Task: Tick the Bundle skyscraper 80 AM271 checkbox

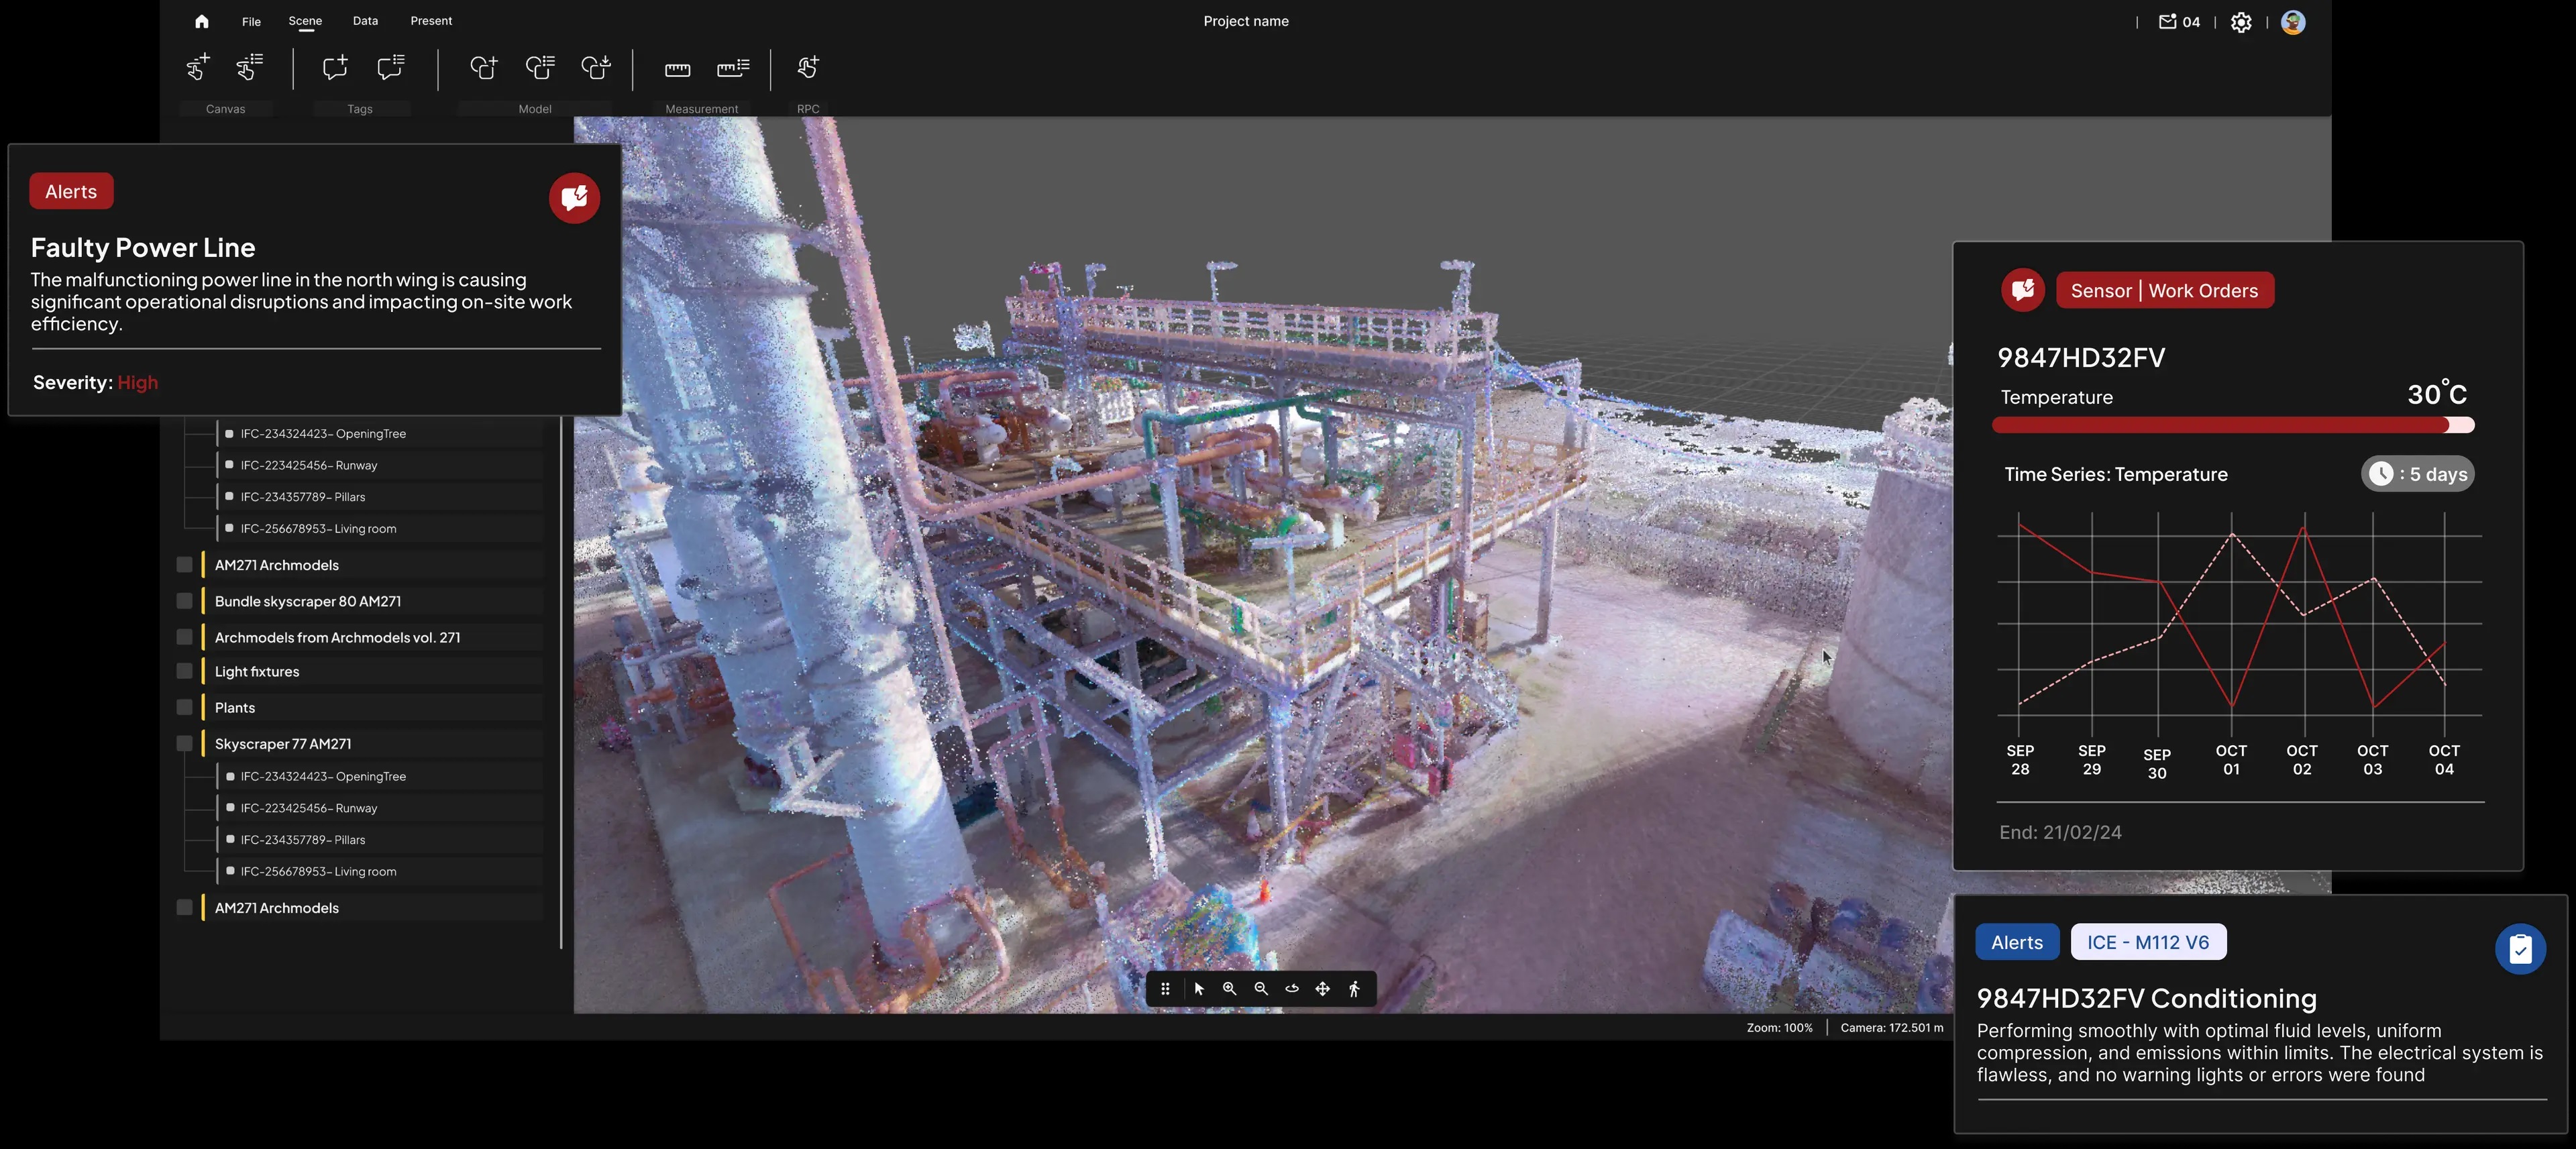Action: [185, 601]
